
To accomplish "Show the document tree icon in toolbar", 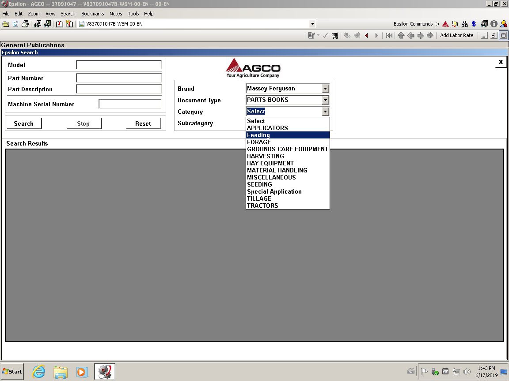I will click(x=15, y=24).
